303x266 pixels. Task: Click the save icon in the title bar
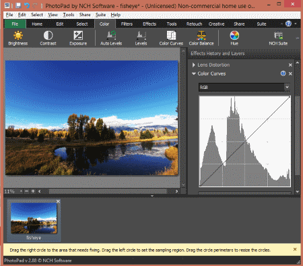point(18,5)
